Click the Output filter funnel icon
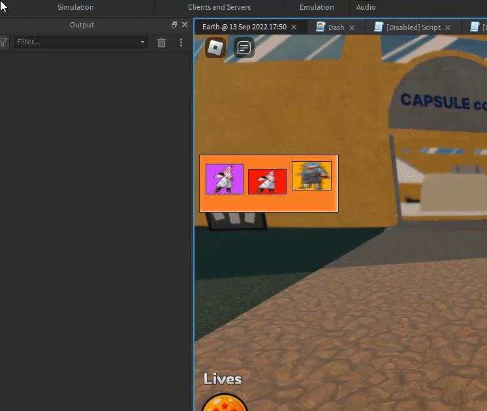The image size is (487, 411). (x=3, y=42)
